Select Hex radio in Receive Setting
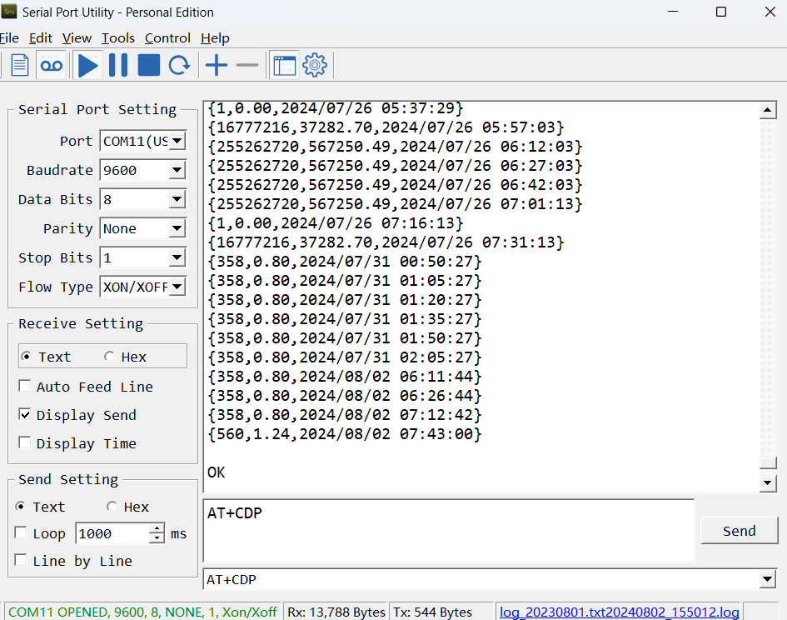Image resolution: width=787 pixels, height=620 pixels. click(x=109, y=356)
